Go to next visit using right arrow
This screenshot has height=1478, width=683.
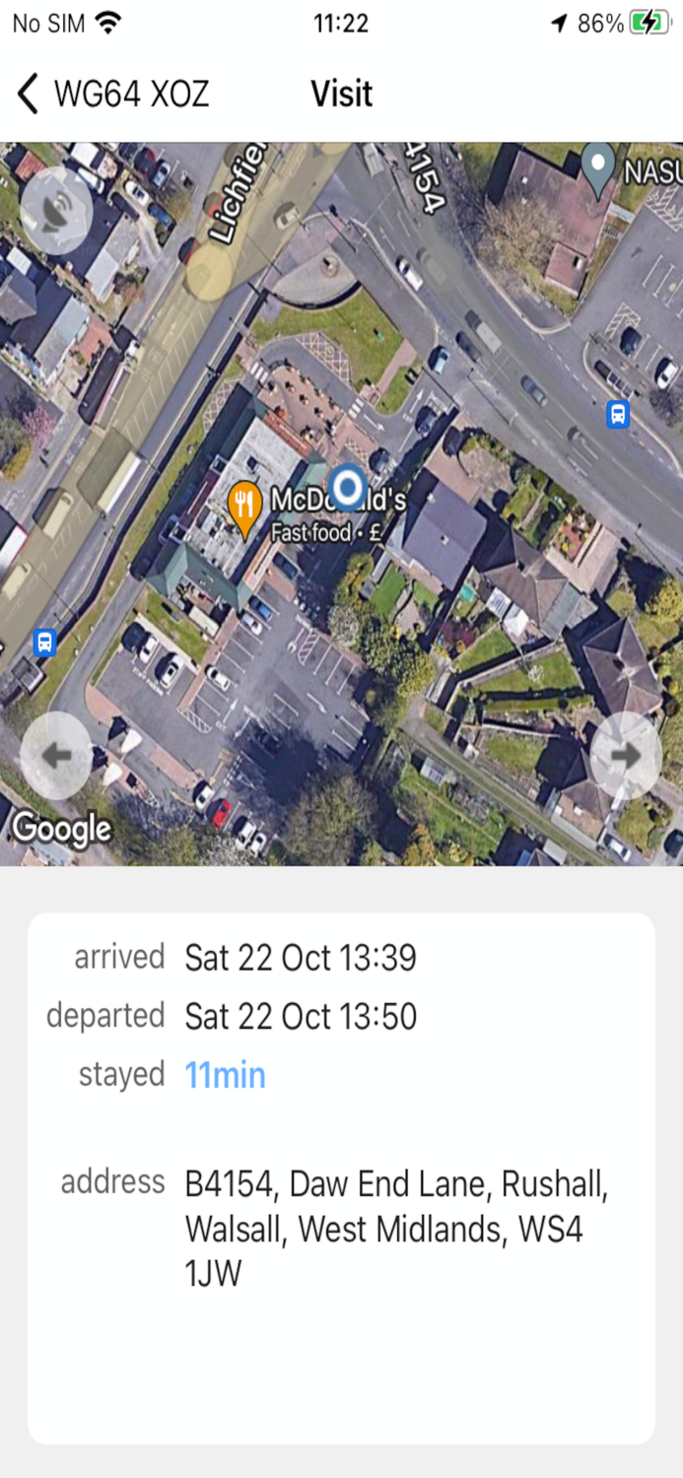tap(626, 756)
